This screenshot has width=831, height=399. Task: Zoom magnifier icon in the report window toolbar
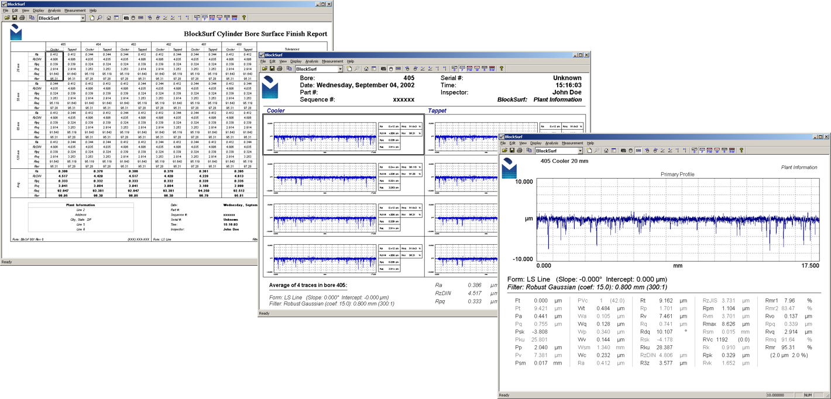[100, 18]
